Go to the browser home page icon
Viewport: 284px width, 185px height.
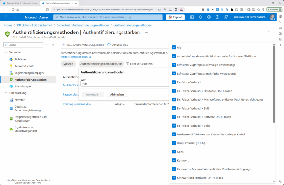[x=18, y=9]
